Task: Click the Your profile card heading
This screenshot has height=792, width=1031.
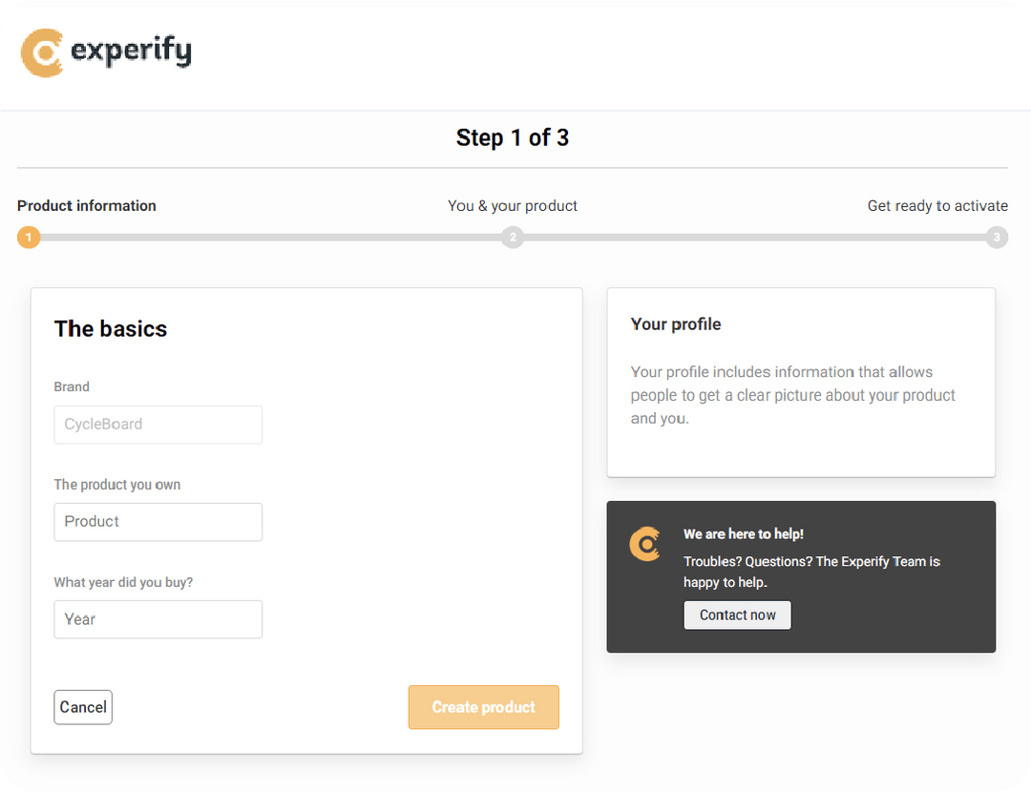Action: coord(676,324)
